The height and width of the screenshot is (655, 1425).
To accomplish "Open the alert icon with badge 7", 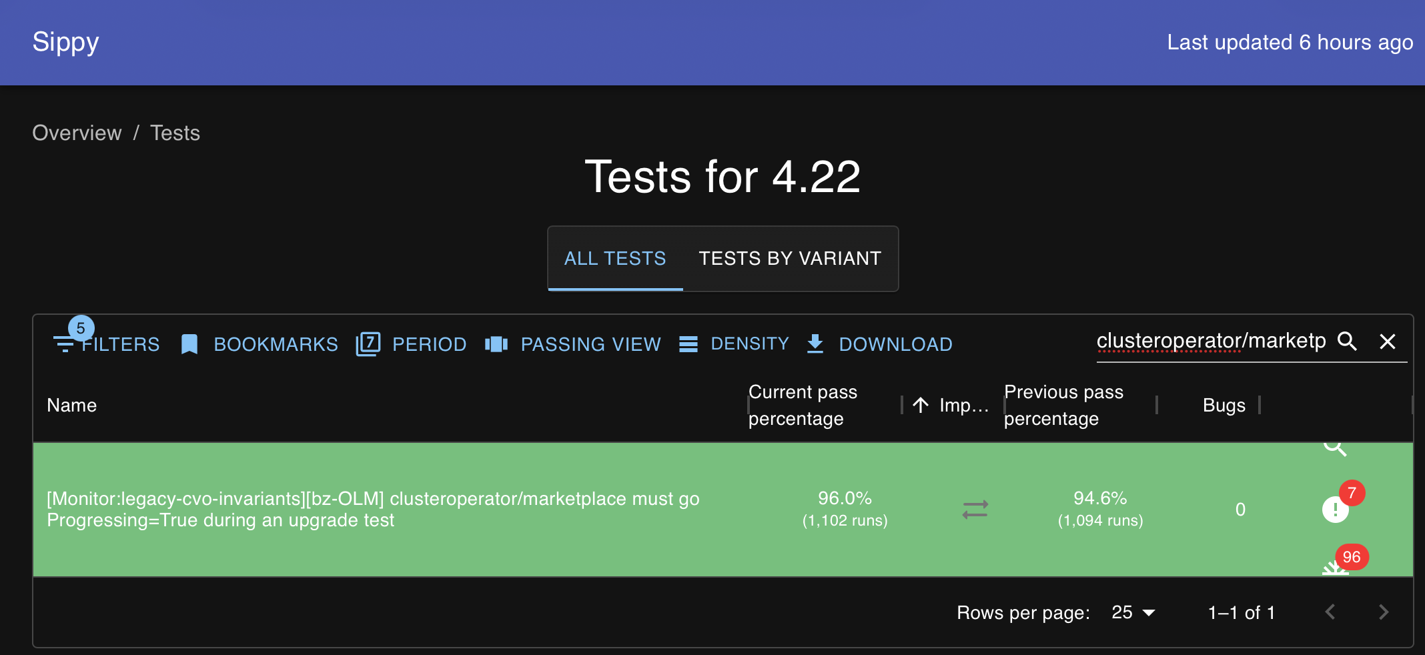I will [x=1336, y=510].
